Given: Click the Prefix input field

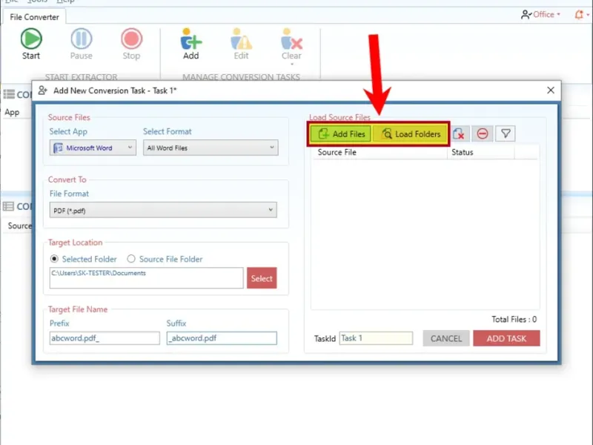Looking at the screenshot, I should [x=105, y=338].
